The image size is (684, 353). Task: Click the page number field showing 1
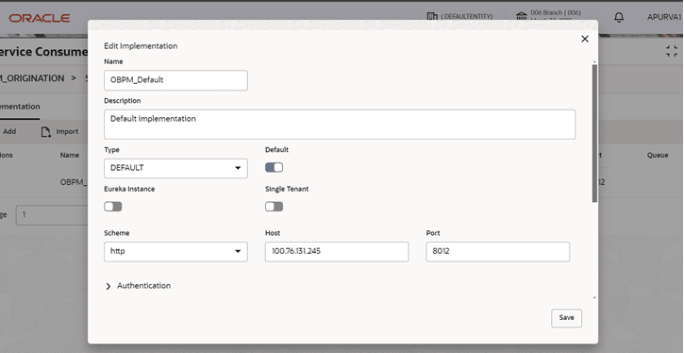click(52, 214)
